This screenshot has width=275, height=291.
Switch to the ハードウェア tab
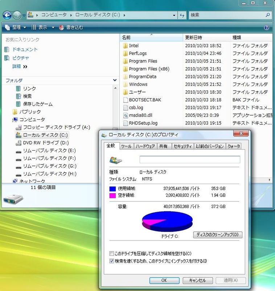point(145,147)
